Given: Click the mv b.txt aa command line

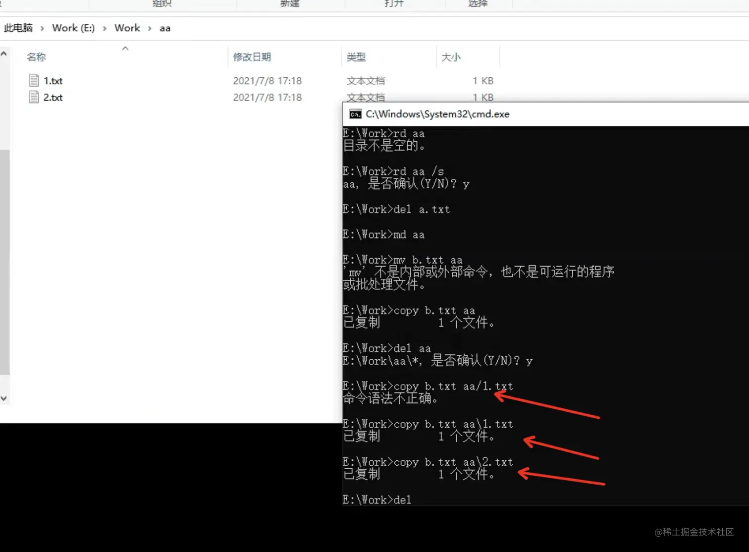Looking at the screenshot, I should coord(403,260).
